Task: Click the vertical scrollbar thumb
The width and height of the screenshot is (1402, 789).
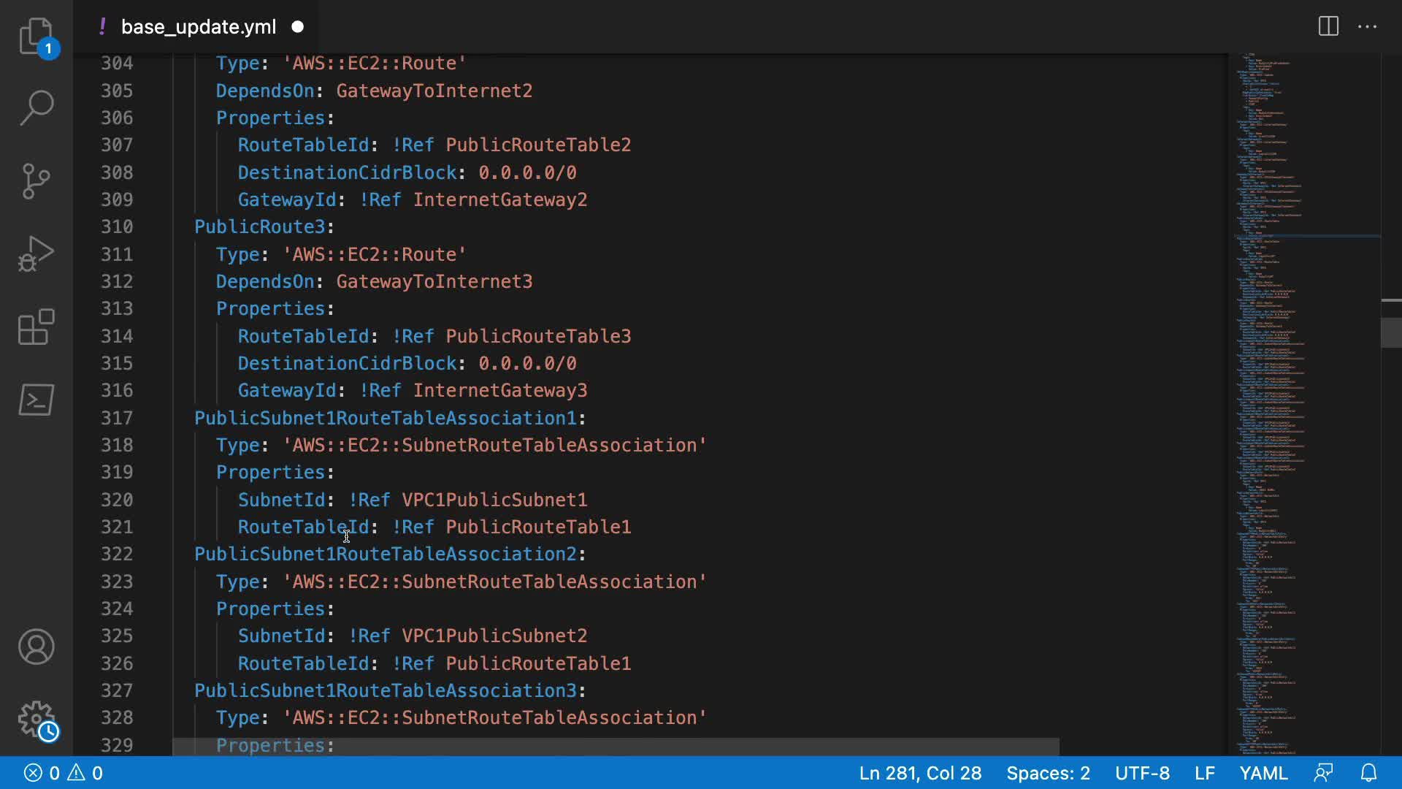Action: 1391,332
